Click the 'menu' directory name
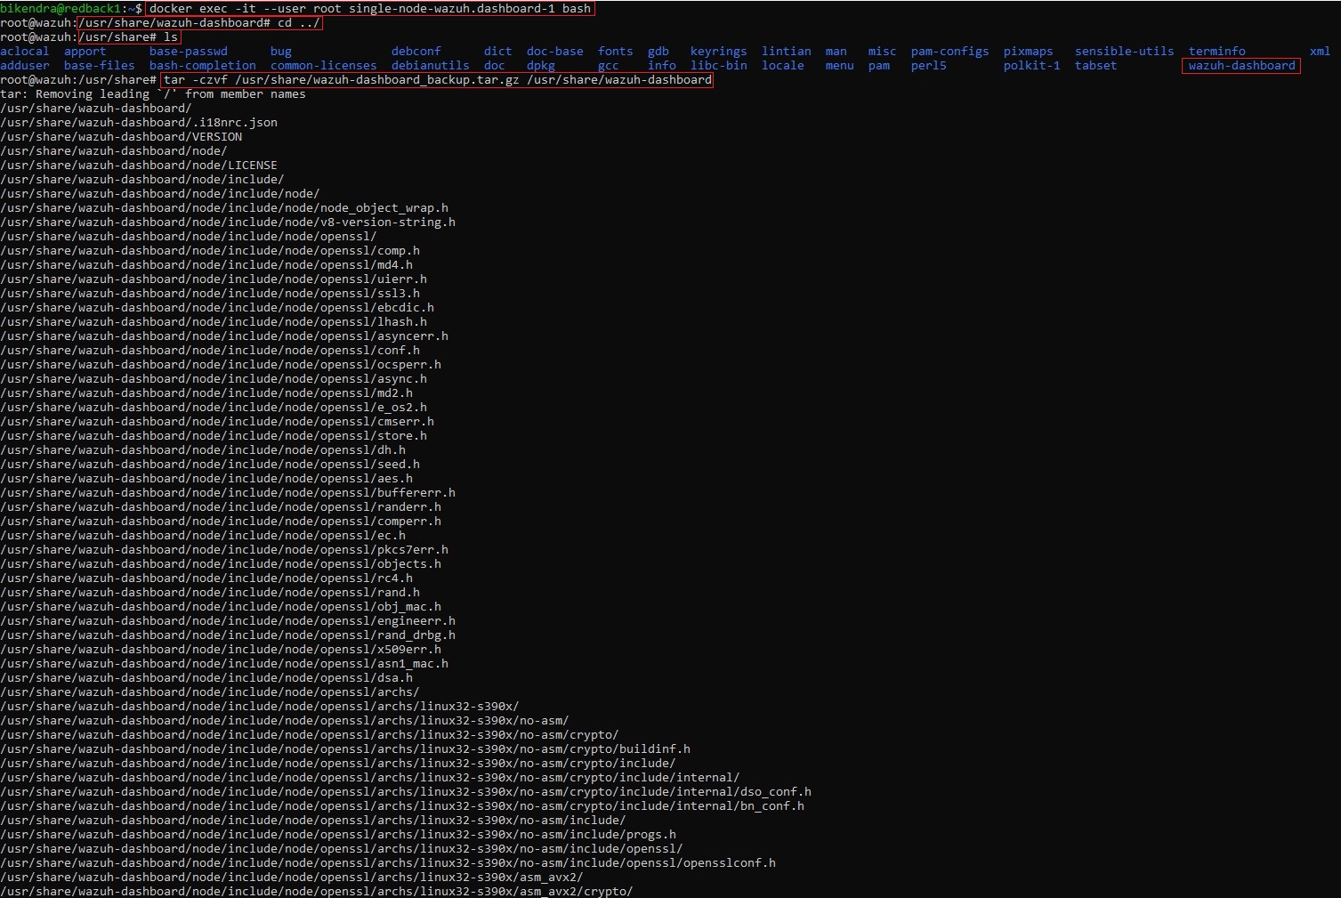 coord(840,65)
